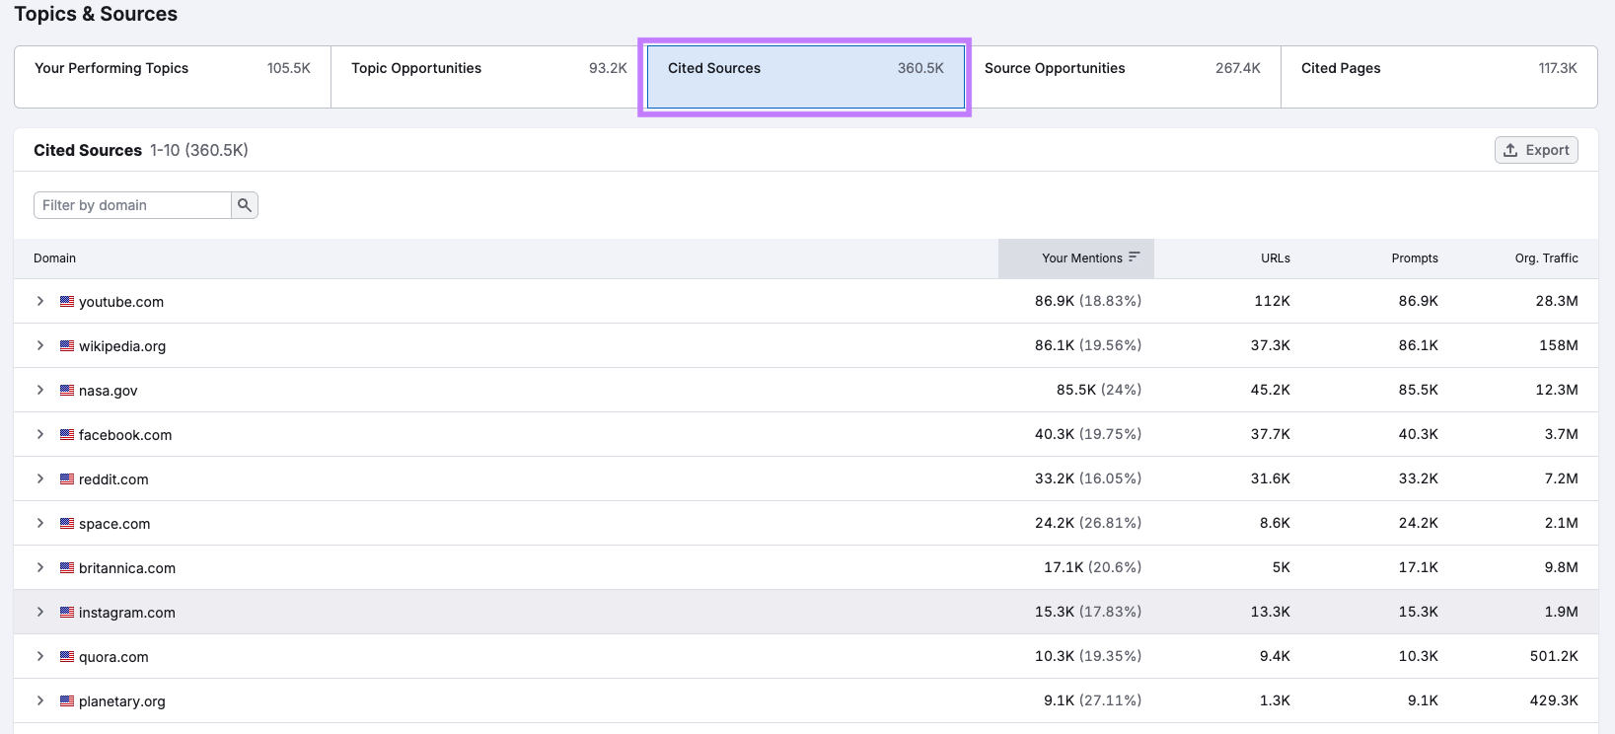This screenshot has width=1615, height=734.
Task: Expand the youtube.com row
Action: (40, 301)
